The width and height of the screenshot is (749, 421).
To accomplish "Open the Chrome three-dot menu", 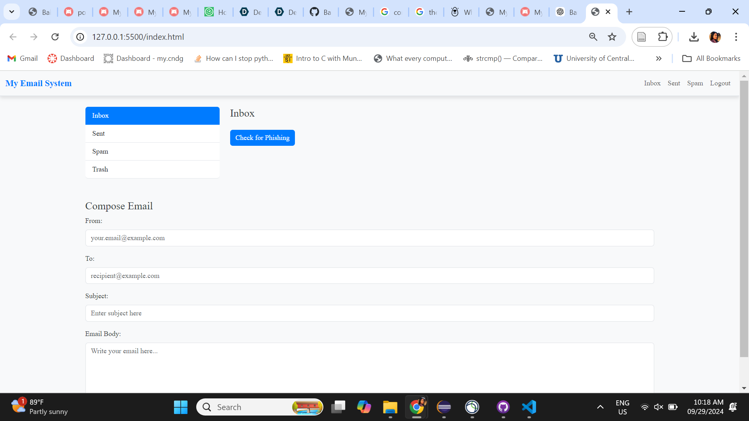I will 736,37.
